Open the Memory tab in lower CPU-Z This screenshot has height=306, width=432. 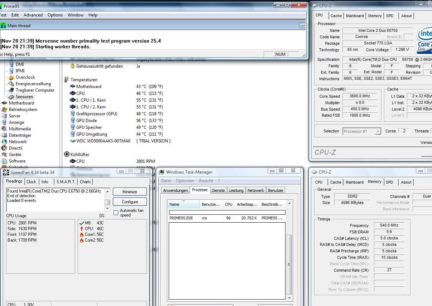tap(375, 182)
